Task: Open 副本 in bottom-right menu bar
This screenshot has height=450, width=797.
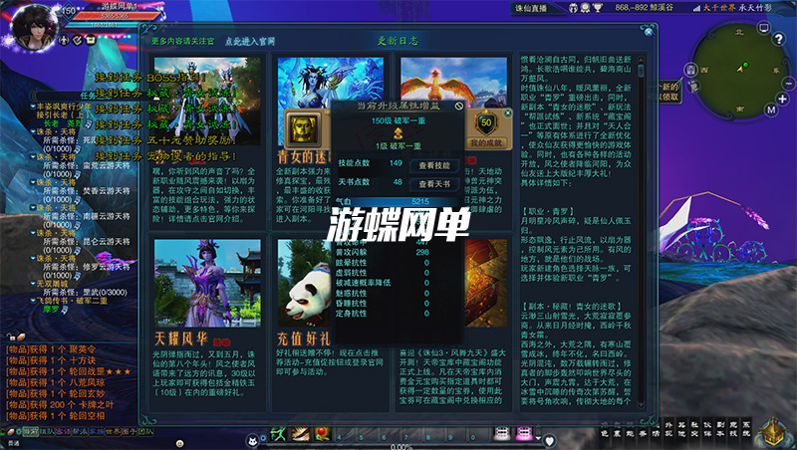Action: (x=722, y=429)
